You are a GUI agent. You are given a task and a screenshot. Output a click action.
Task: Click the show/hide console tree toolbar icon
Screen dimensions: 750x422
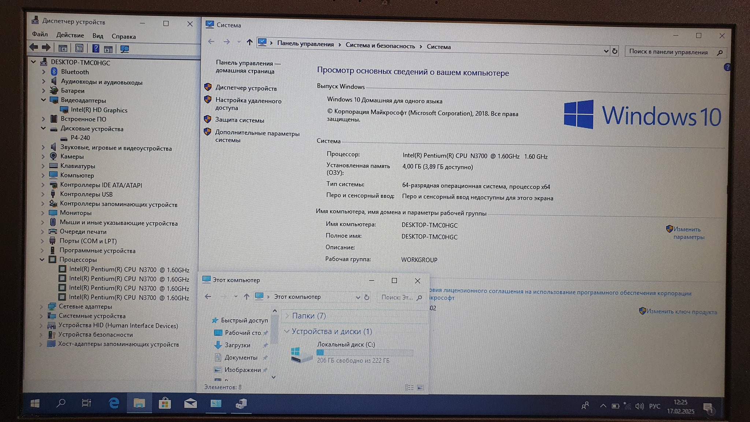point(63,48)
